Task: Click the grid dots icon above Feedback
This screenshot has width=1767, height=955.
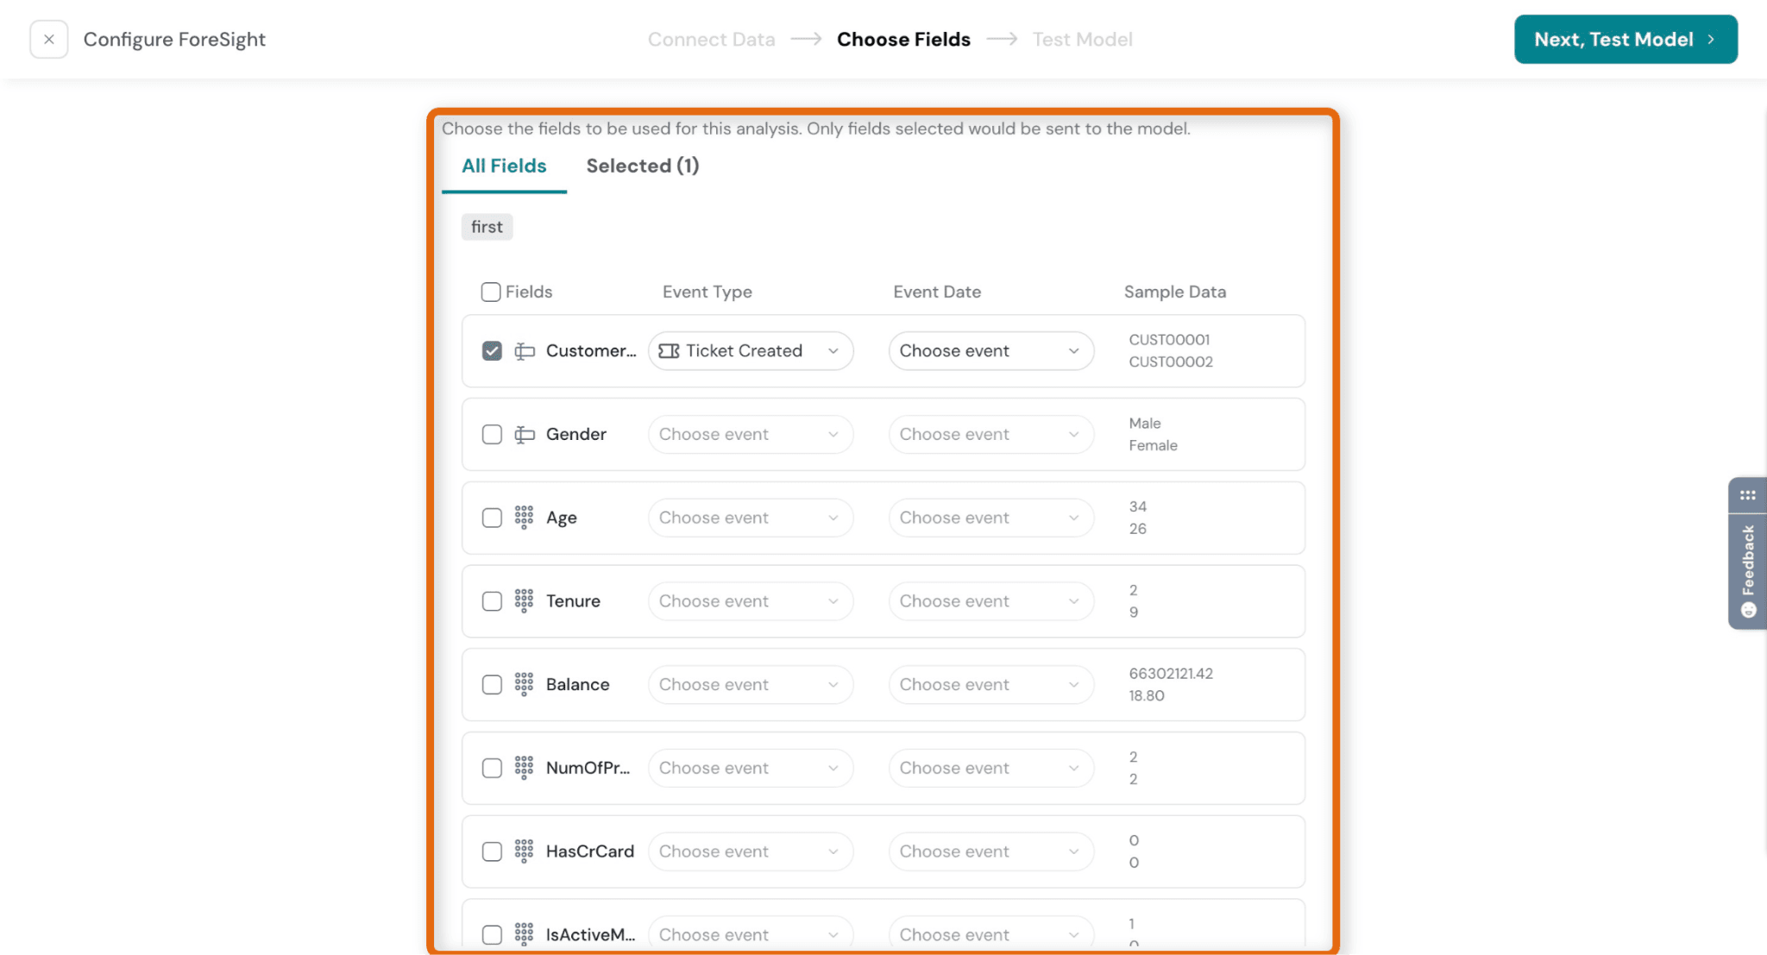Action: pyautogui.click(x=1747, y=495)
